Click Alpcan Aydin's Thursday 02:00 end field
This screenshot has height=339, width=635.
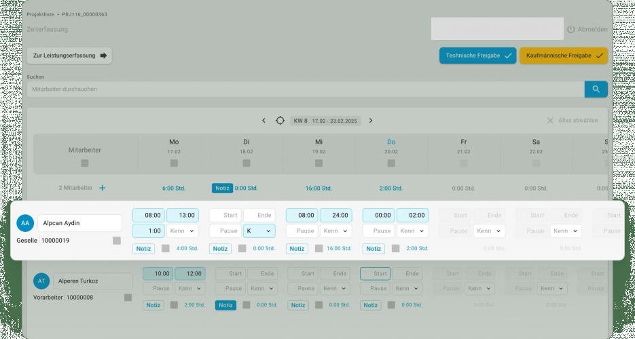coord(413,216)
